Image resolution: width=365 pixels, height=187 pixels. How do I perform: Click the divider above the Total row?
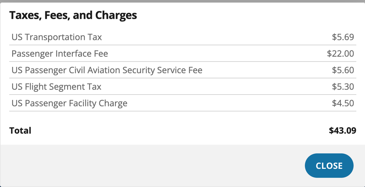coord(182,112)
